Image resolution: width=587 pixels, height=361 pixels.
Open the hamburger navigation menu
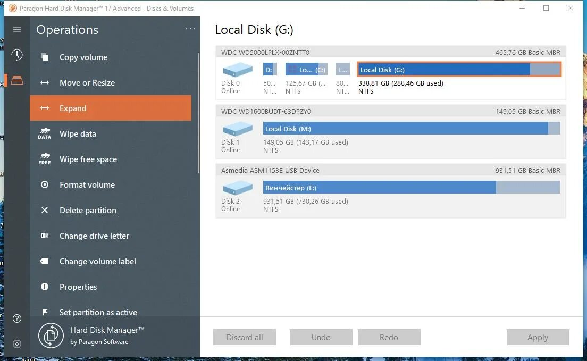(17, 30)
